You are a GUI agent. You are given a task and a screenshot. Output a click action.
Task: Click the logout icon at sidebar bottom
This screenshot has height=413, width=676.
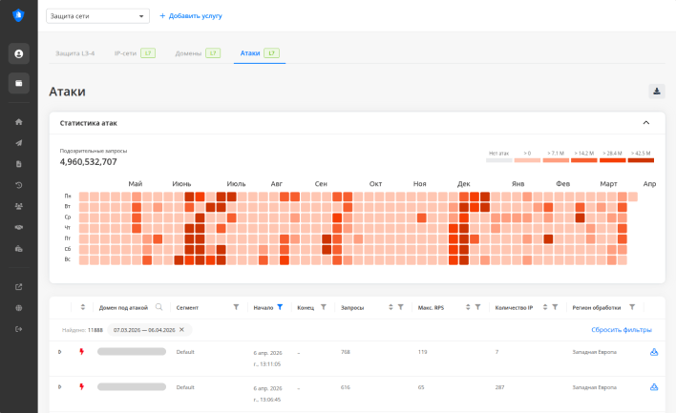coord(18,329)
